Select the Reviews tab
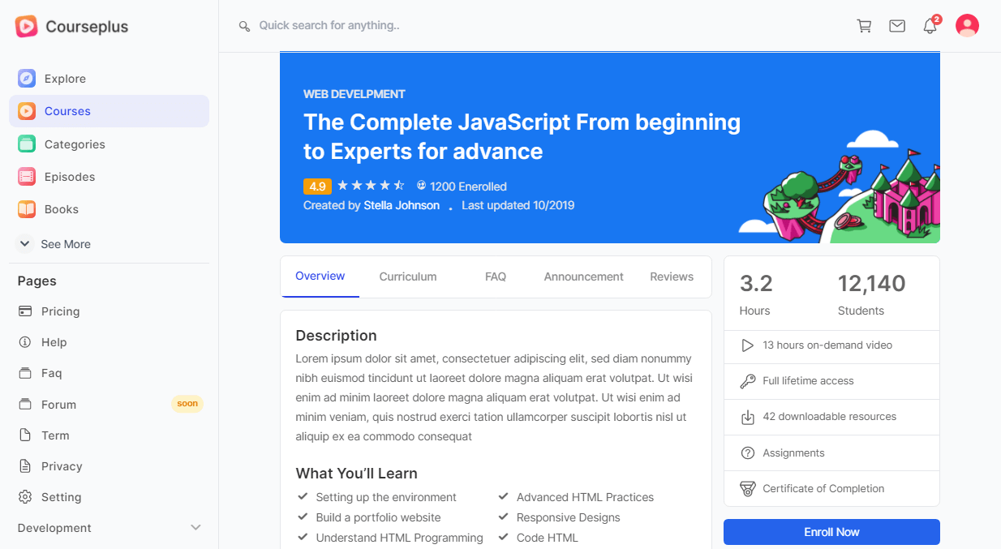This screenshot has height=549, width=1001. (x=672, y=277)
